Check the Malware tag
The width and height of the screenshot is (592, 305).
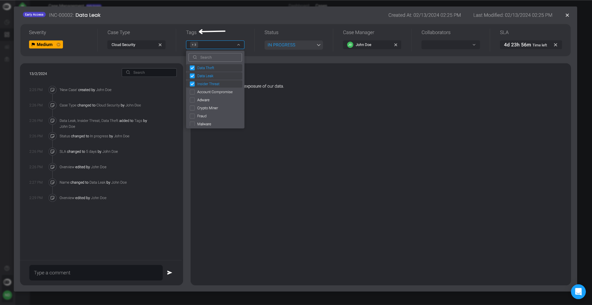(x=192, y=124)
